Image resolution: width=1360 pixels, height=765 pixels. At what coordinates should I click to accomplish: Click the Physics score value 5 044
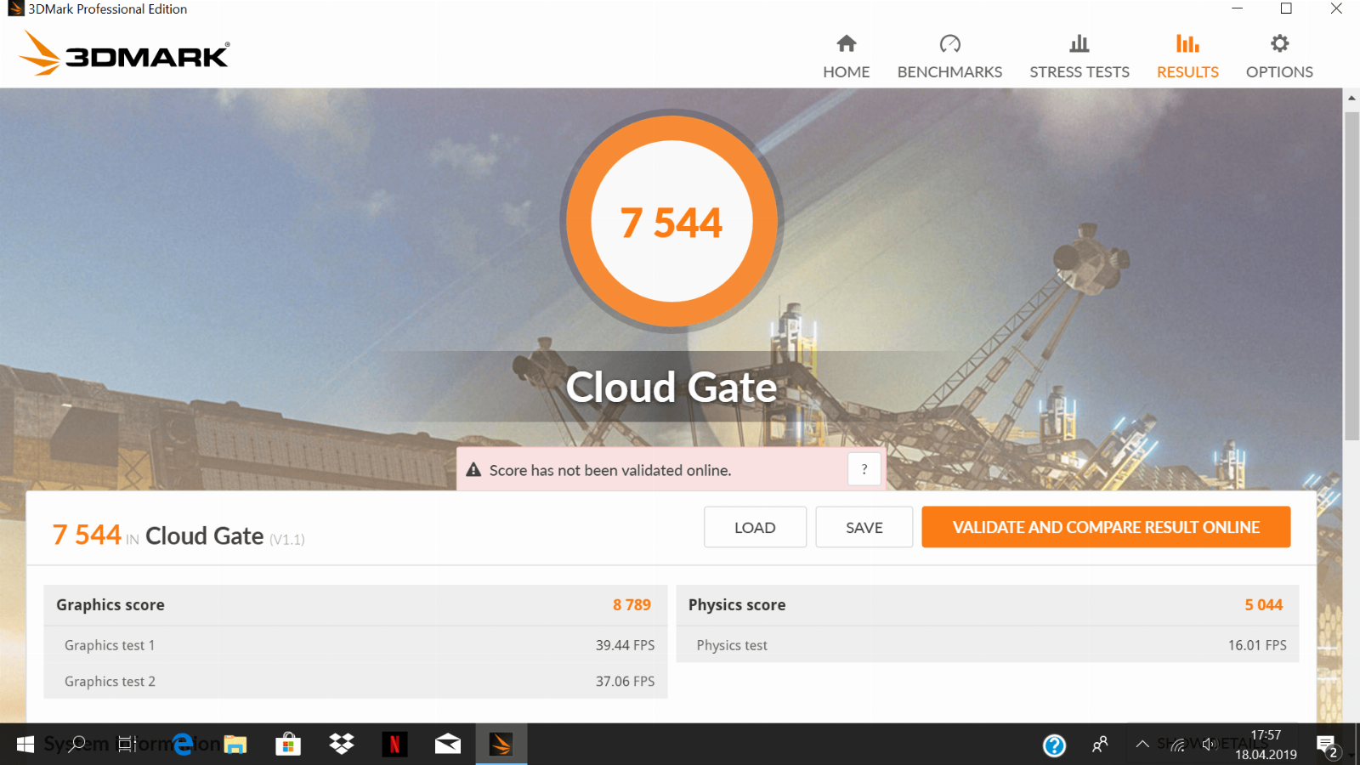(x=1263, y=604)
